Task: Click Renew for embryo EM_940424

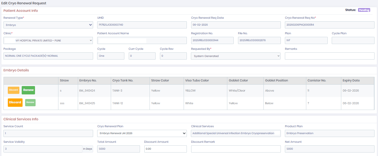Action: click(28, 90)
